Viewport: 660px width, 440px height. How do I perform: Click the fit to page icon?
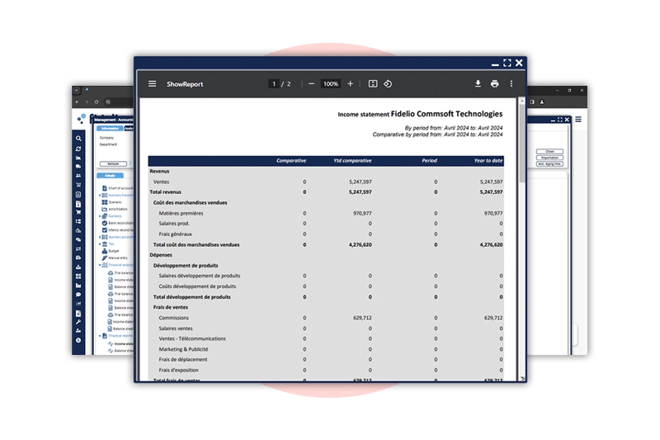(x=373, y=83)
